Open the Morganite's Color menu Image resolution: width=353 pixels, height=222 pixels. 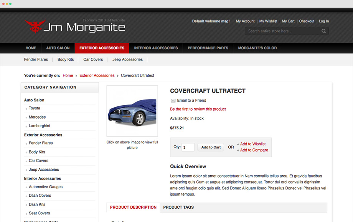tap(257, 48)
